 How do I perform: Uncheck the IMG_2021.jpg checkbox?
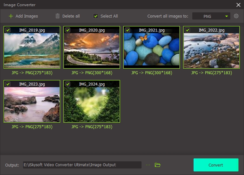[128, 30]
